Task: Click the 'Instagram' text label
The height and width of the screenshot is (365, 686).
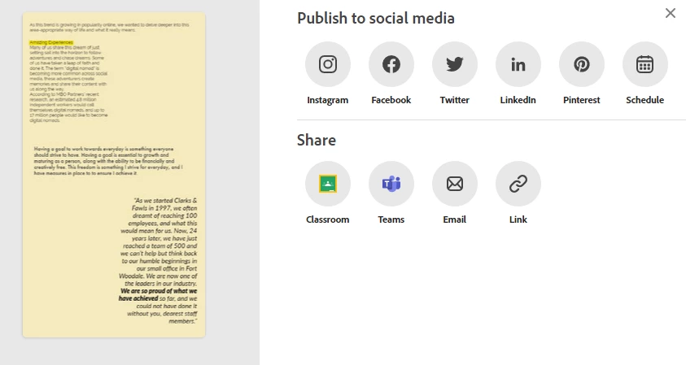Action: coord(328,100)
